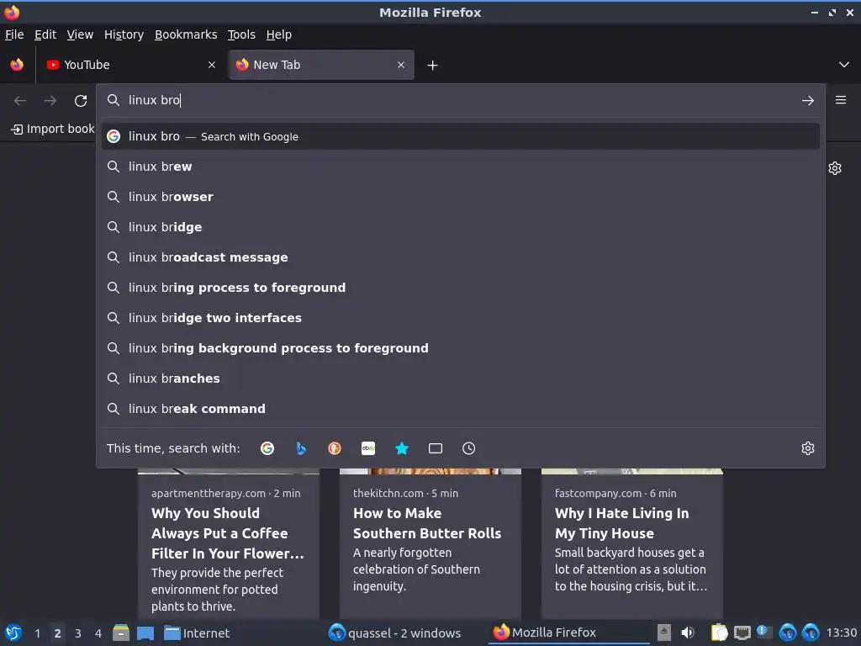This screenshot has height=646, width=861.
Task: Open the Edit menu
Action: (x=45, y=34)
